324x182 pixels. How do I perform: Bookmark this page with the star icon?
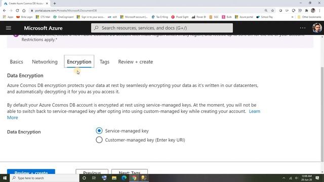click(272, 11)
